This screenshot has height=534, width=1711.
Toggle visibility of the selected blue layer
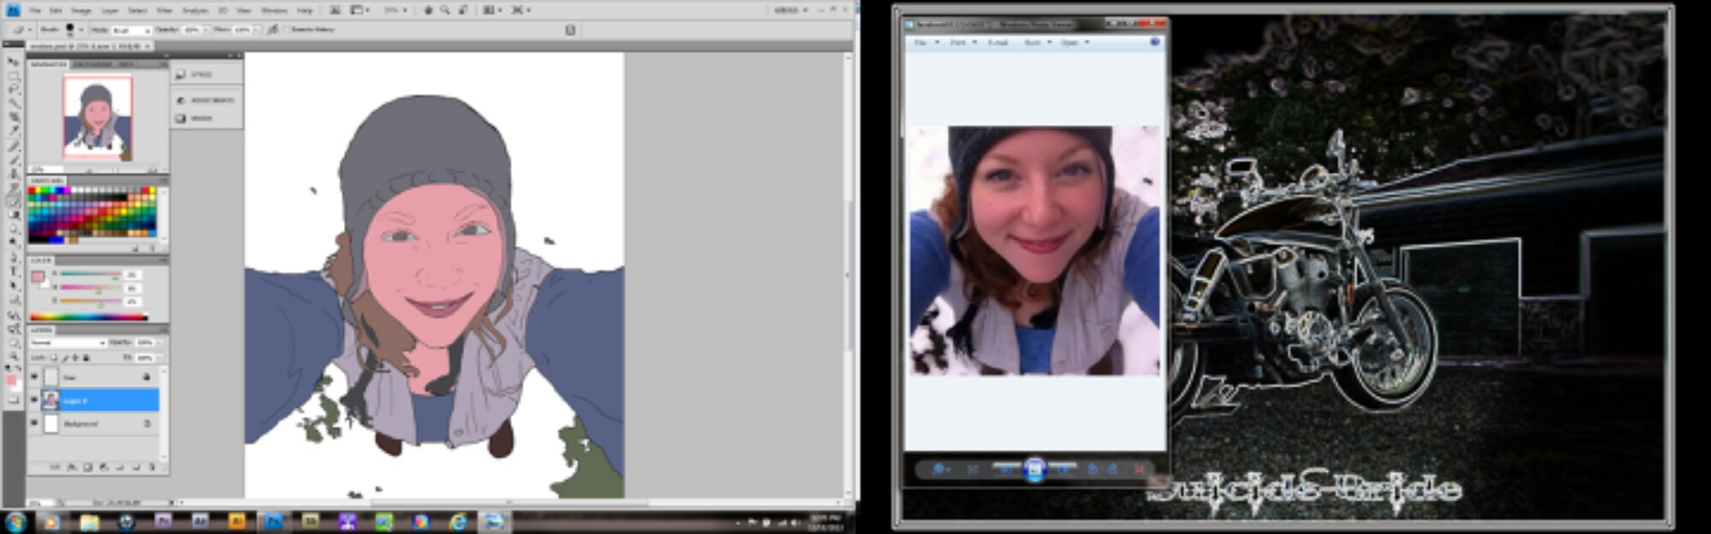click(35, 400)
